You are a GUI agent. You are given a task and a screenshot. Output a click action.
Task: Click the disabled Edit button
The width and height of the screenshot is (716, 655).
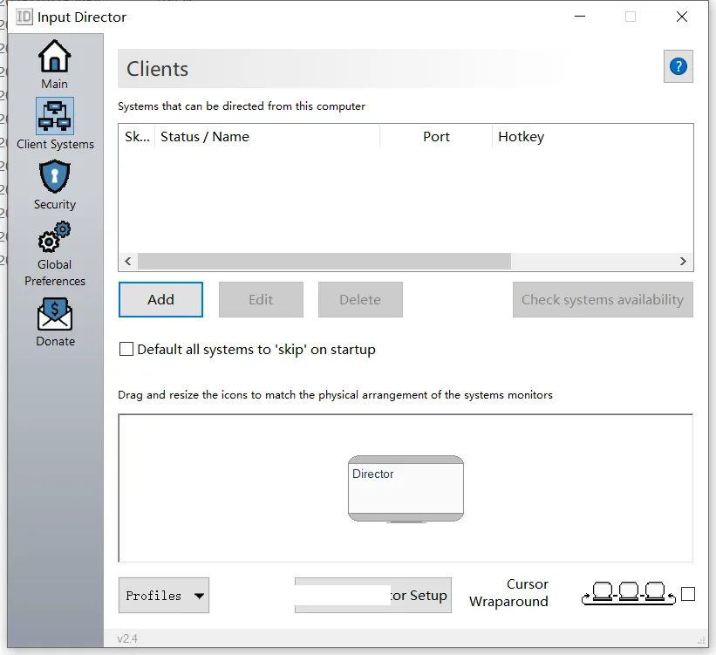pyautogui.click(x=261, y=300)
